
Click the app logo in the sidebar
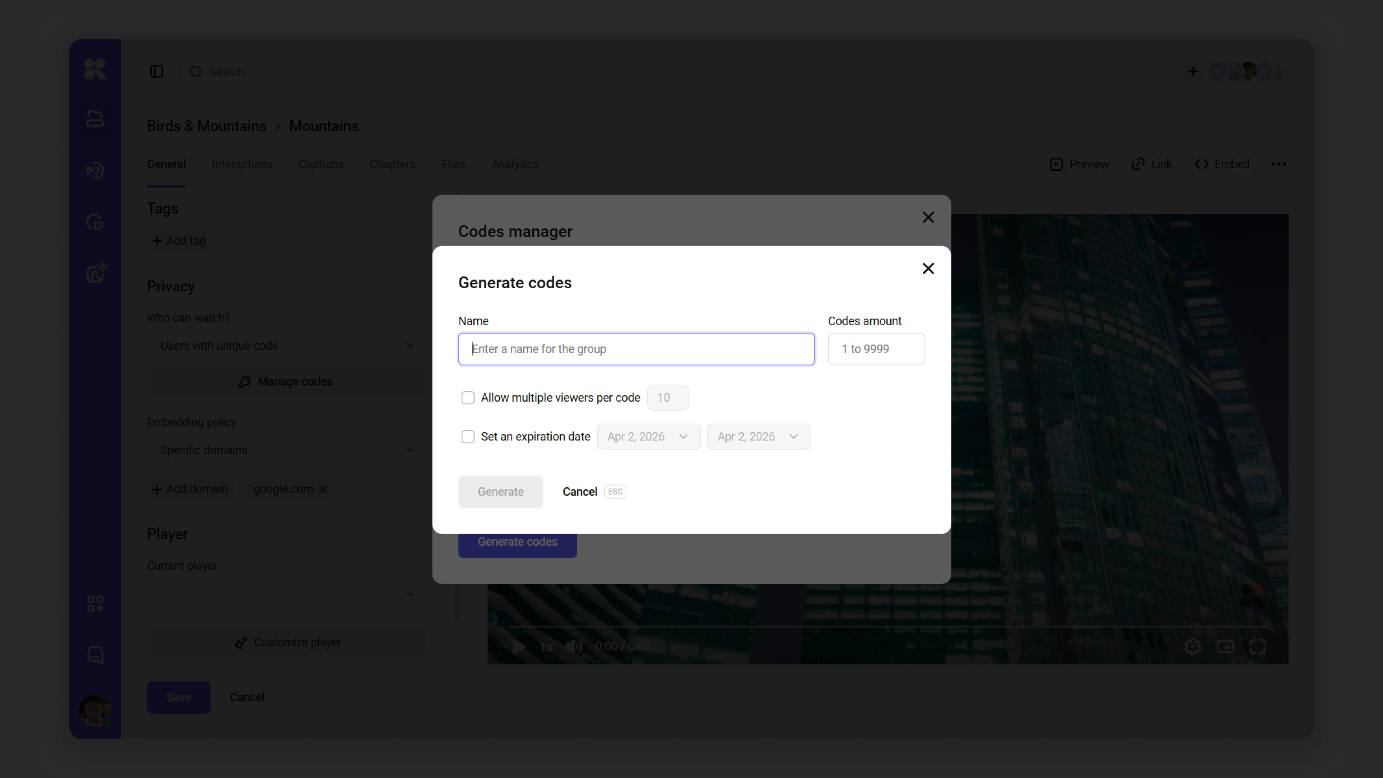coord(95,69)
